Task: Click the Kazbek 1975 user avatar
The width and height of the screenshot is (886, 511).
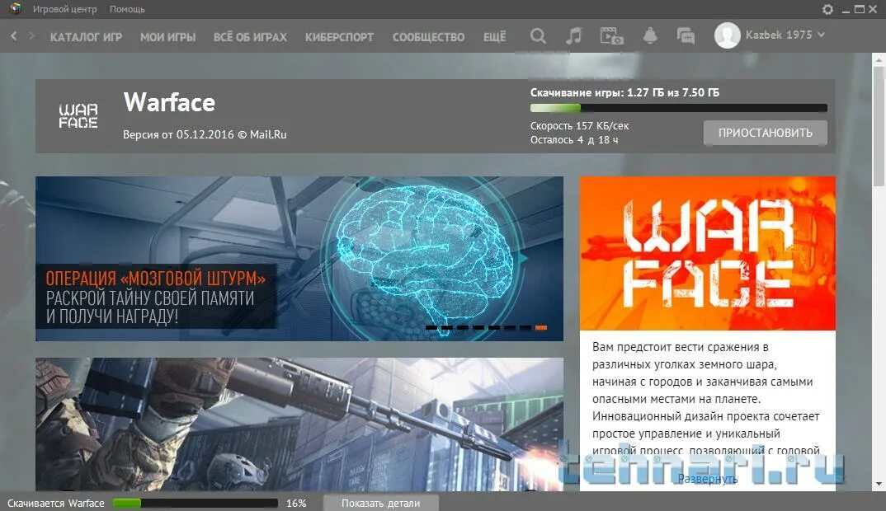Action: [728, 35]
